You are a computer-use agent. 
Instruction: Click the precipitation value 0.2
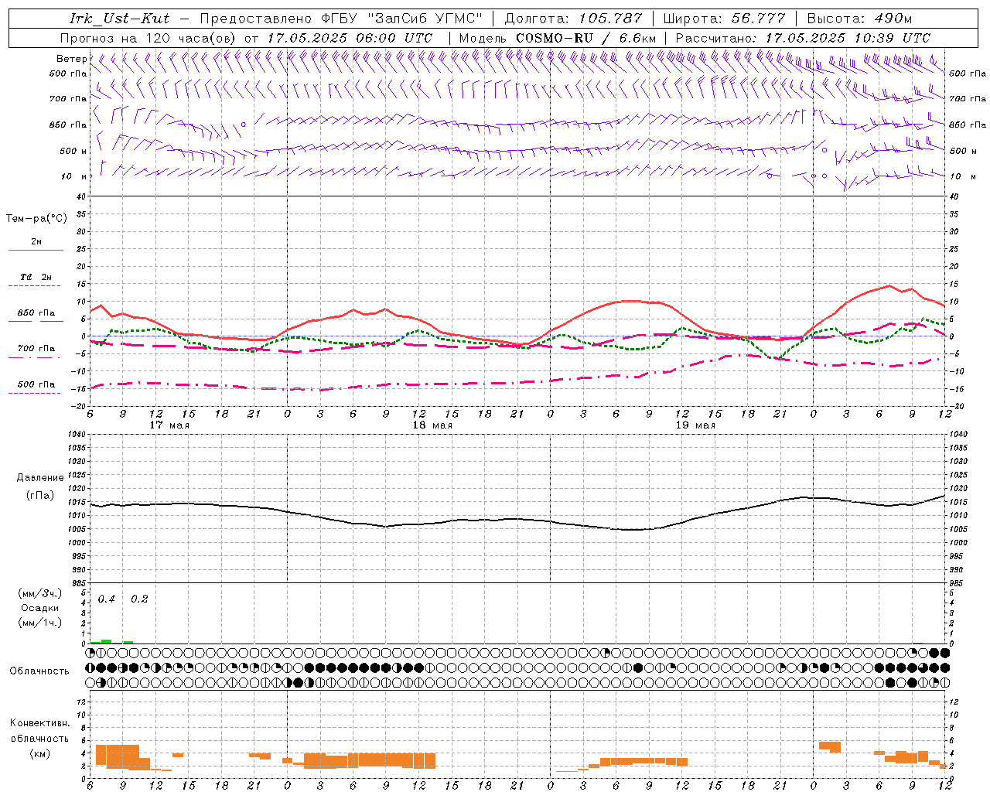click(x=139, y=599)
